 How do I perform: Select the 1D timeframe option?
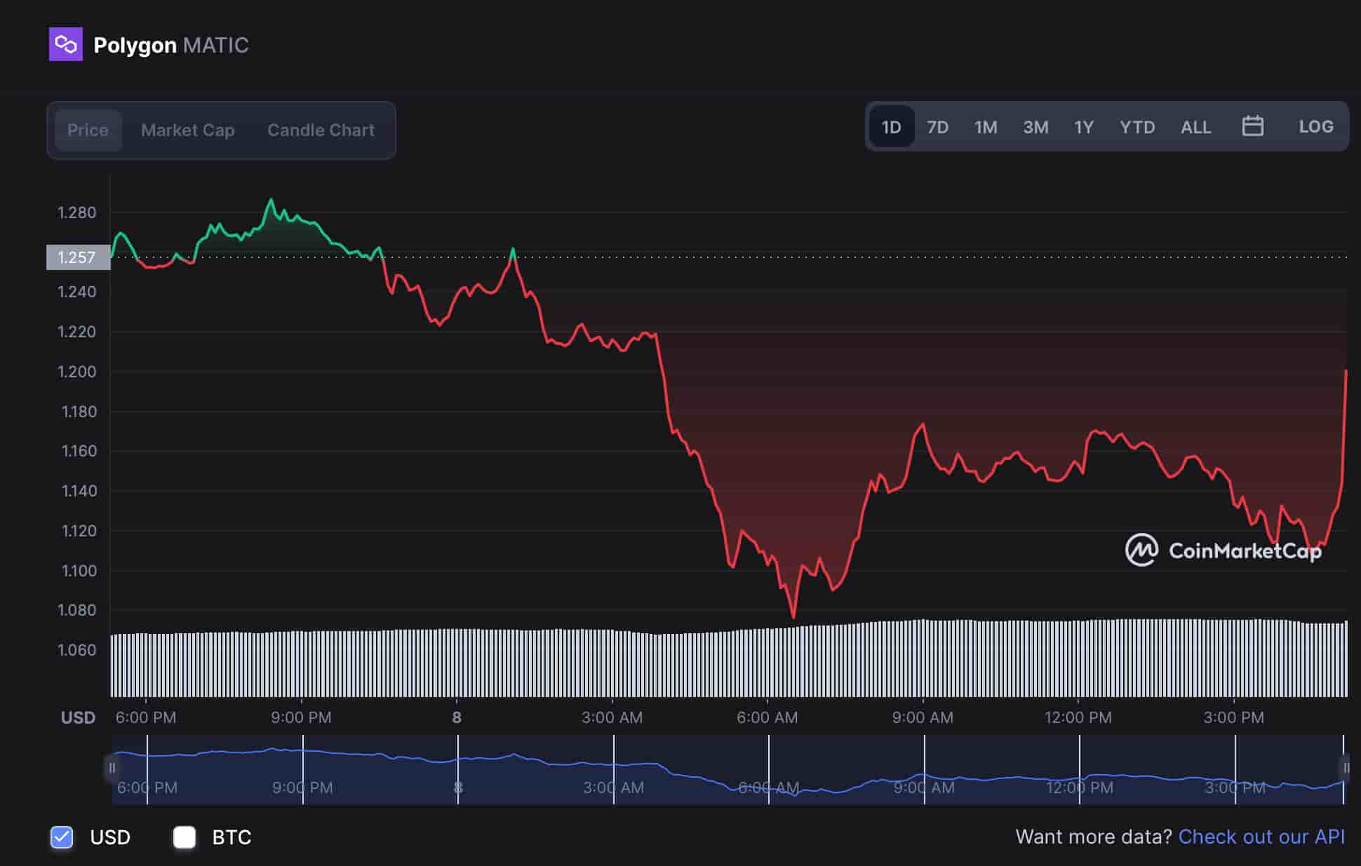[890, 126]
